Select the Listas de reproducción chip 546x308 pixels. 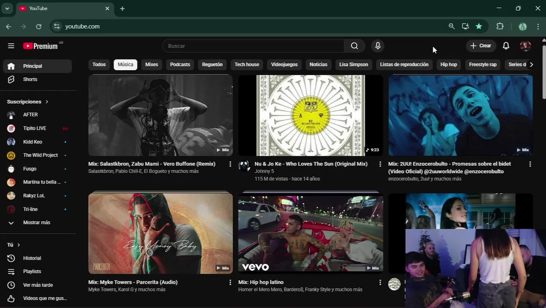[x=404, y=65]
